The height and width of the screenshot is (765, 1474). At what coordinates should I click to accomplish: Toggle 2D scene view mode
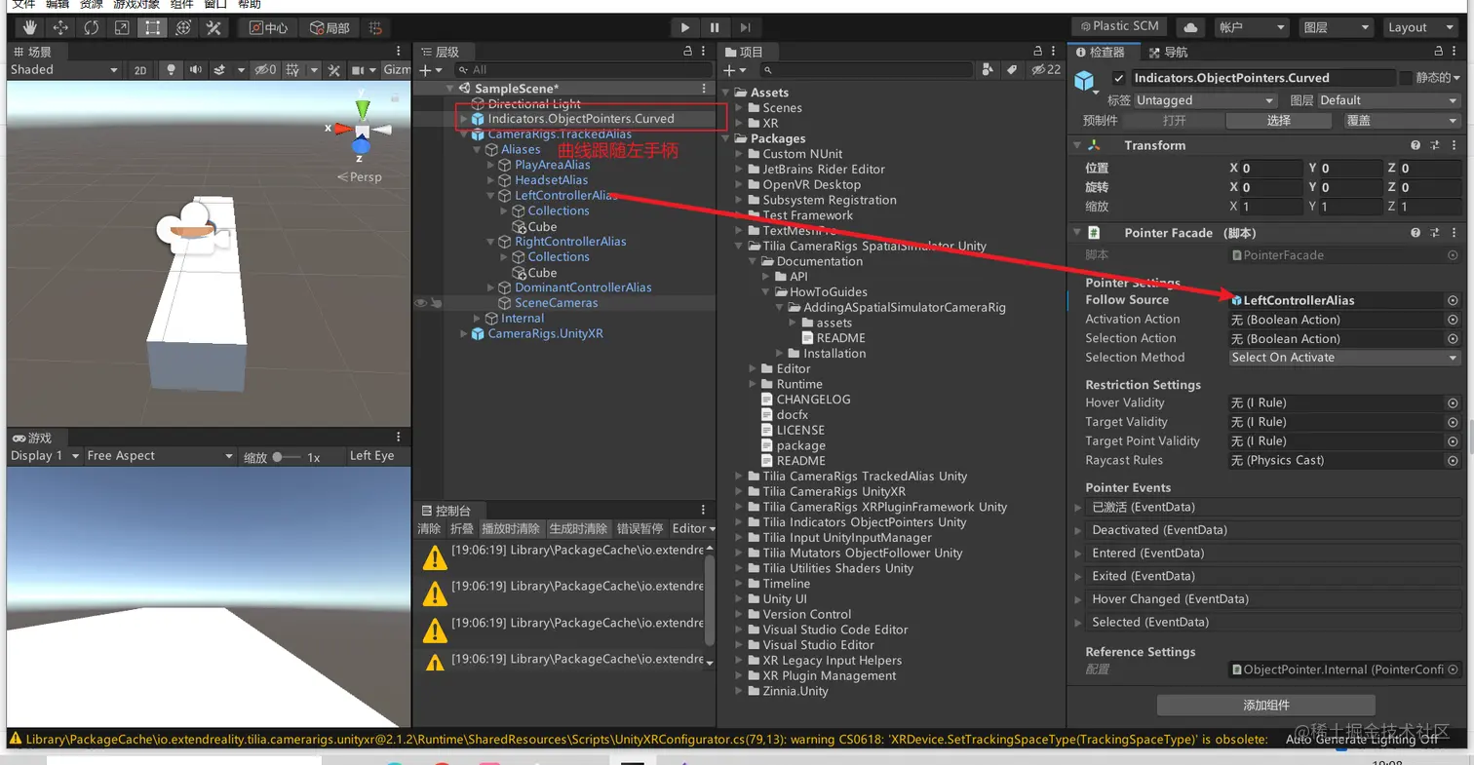[140, 70]
